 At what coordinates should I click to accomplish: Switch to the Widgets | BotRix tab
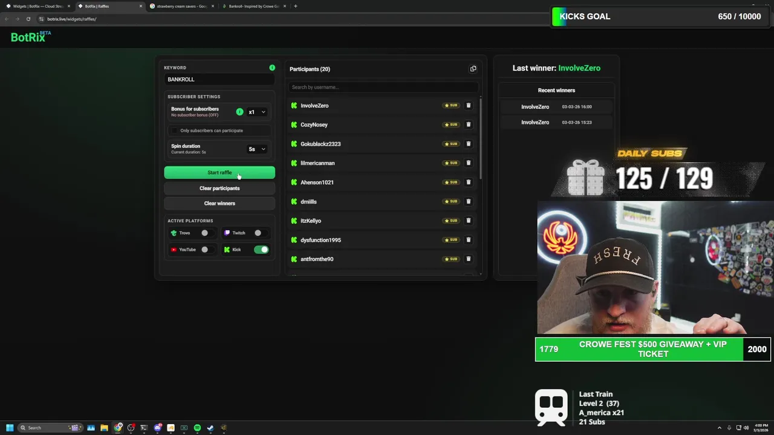click(38, 6)
